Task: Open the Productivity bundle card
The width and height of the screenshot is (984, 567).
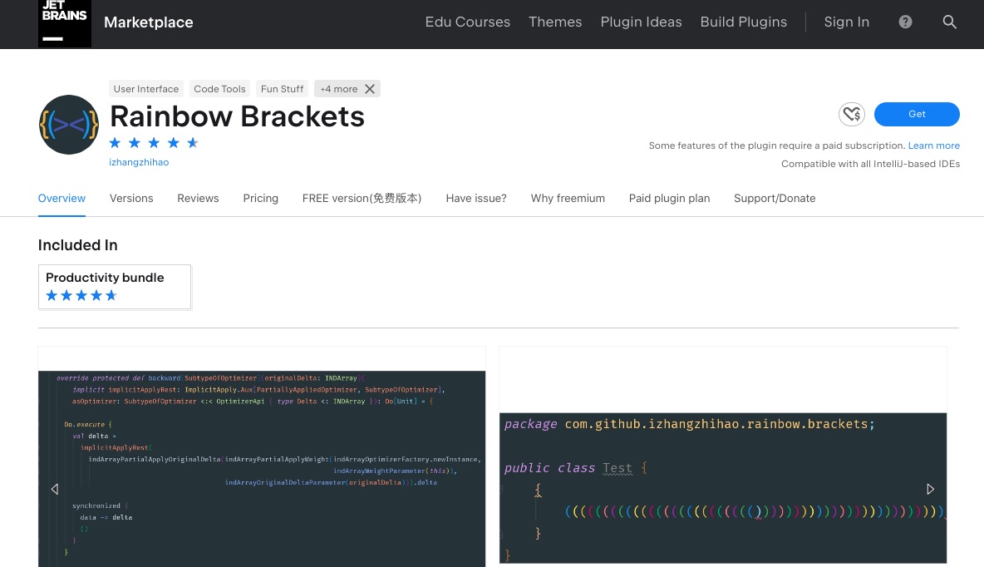Action: (115, 287)
